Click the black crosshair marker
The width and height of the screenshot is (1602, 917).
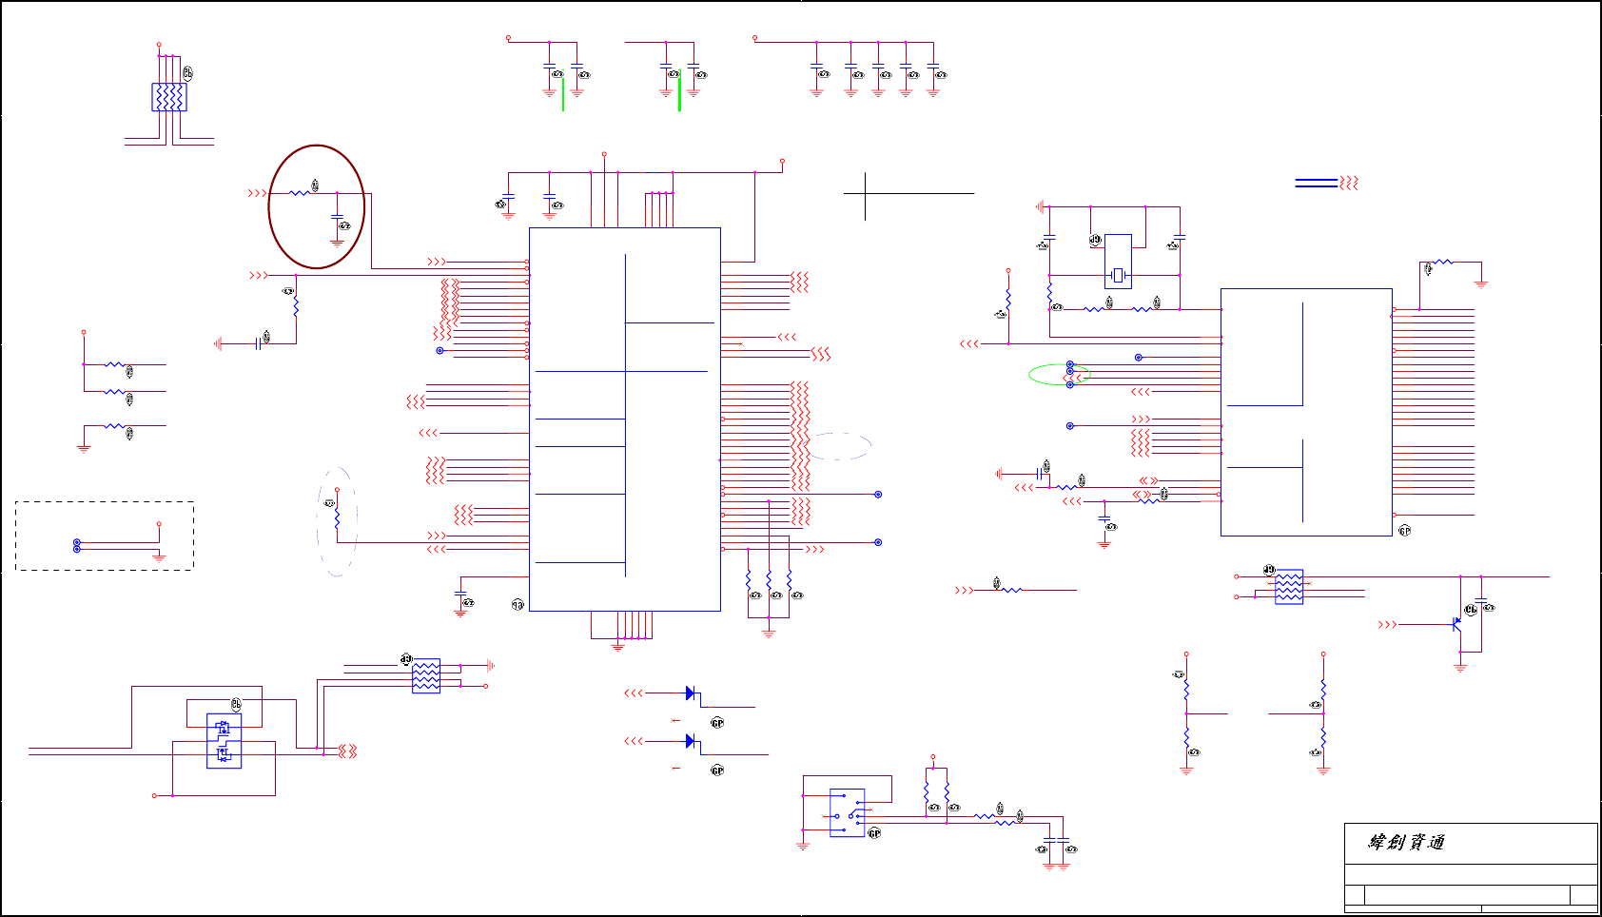866,194
